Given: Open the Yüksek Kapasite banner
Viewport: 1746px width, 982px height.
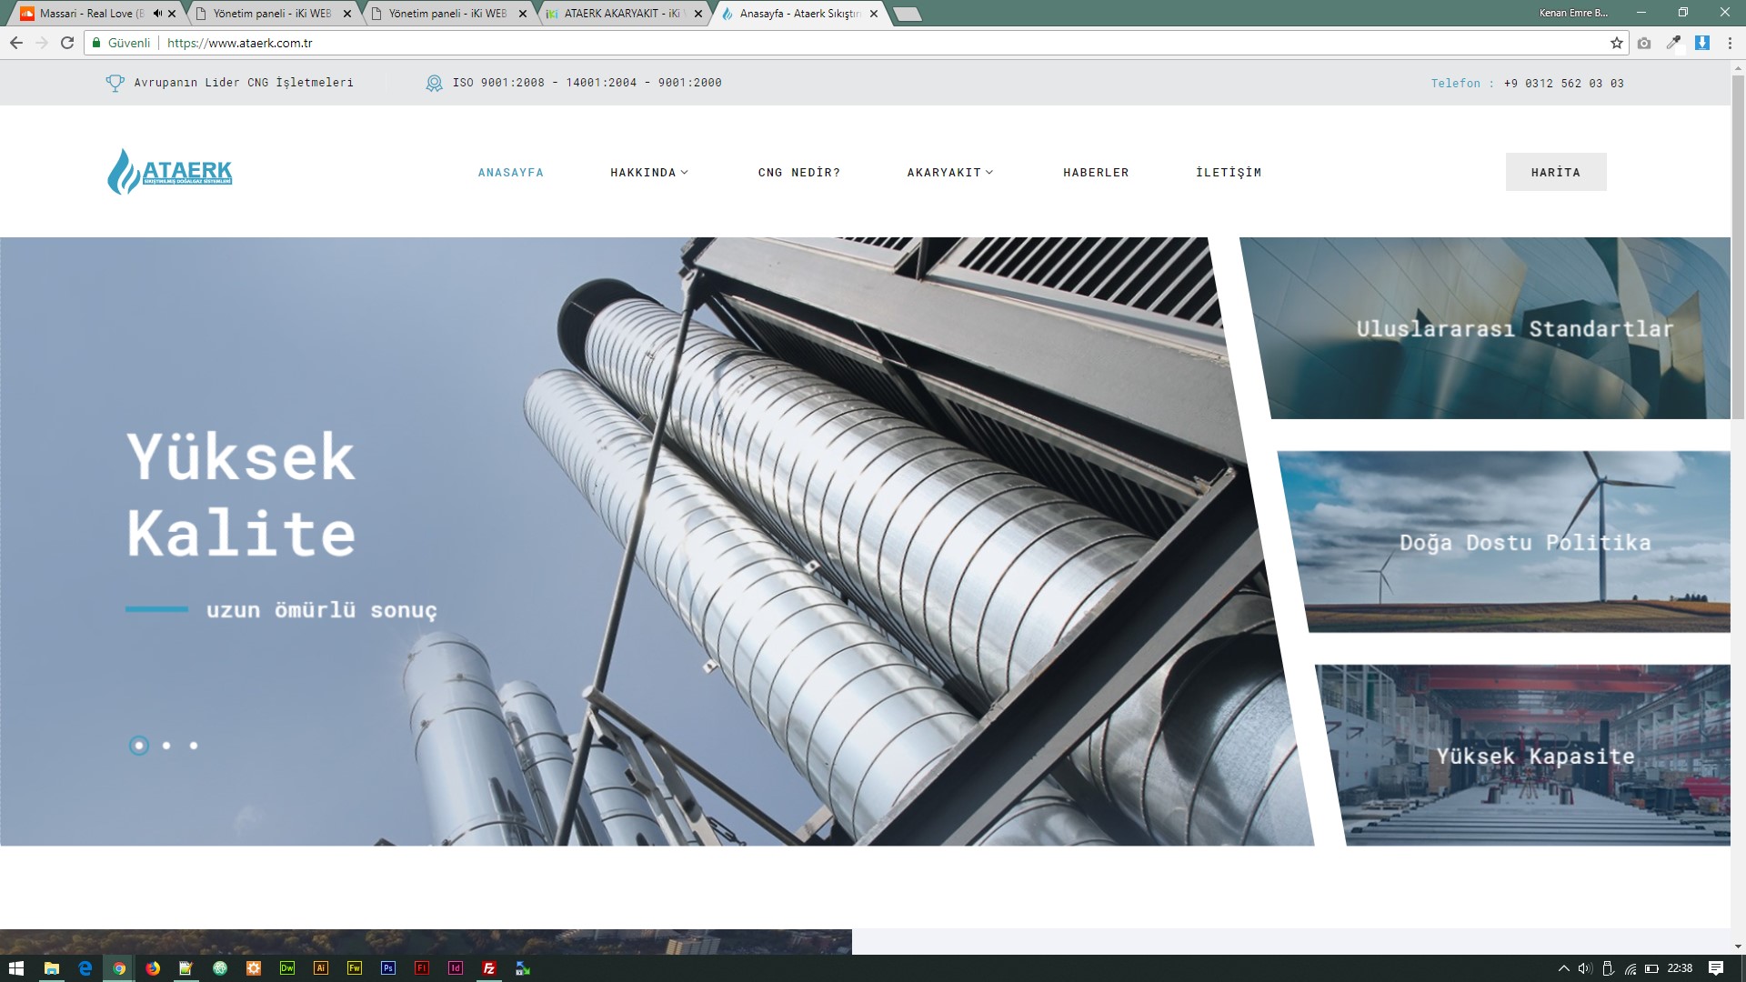Looking at the screenshot, I should click(x=1528, y=756).
